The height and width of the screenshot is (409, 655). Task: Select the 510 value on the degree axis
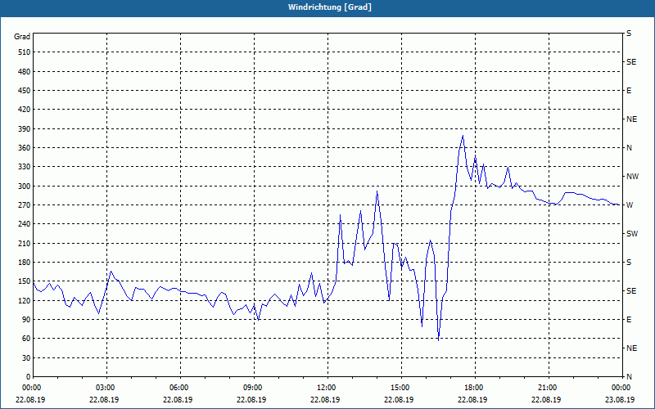coord(24,52)
